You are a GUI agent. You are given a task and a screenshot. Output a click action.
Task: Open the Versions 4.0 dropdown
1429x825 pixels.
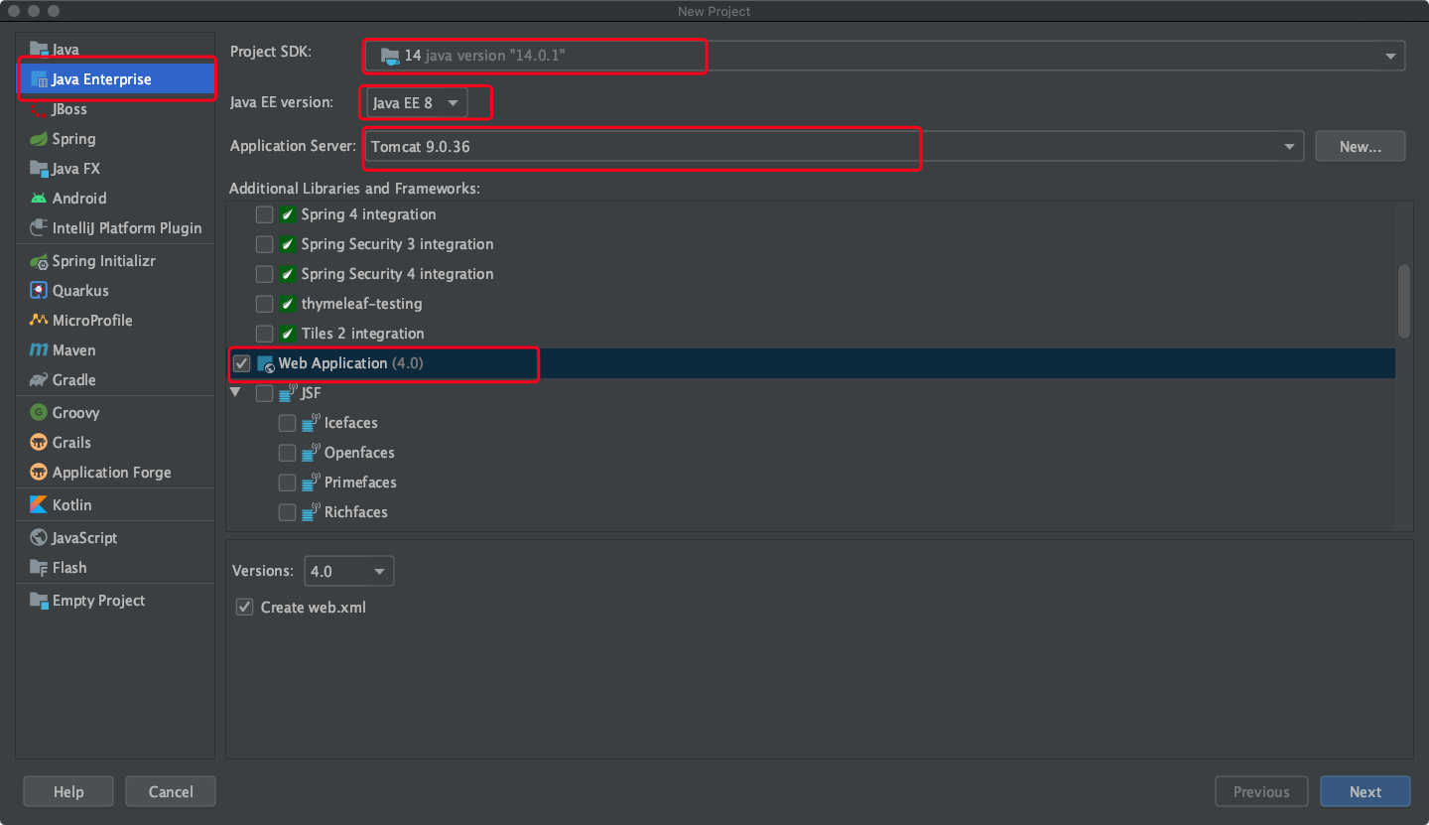coord(348,571)
